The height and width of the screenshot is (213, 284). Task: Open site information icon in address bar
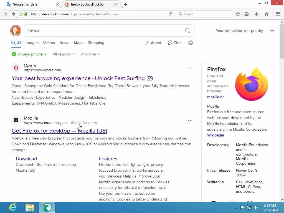click(21, 14)
